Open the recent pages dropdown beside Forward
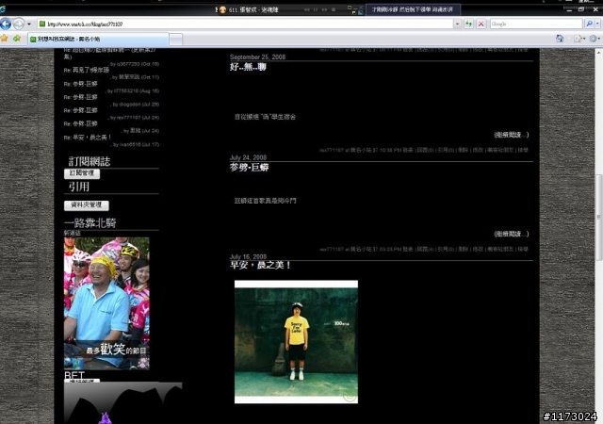The height and width of the screenshot is (424, 603). click(x=29, y=24)
